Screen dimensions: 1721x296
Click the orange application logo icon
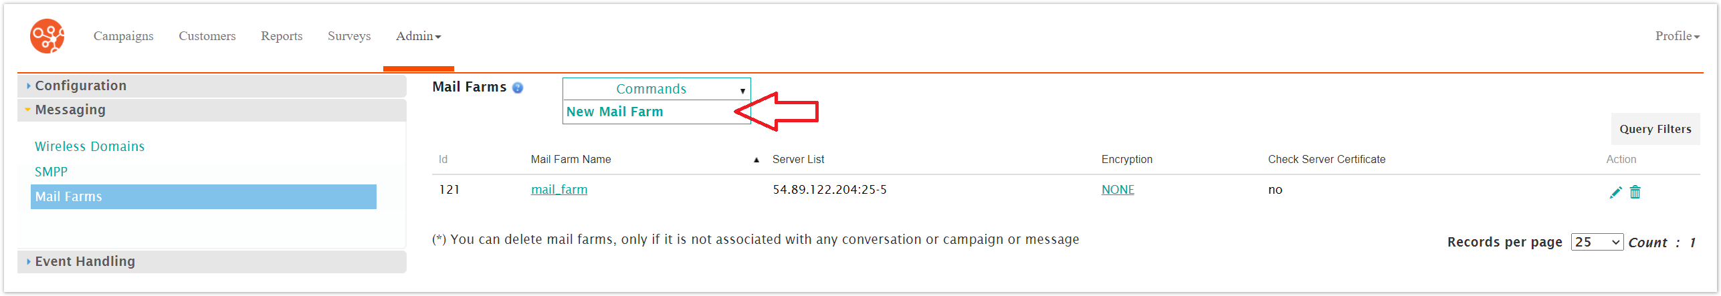47,36
